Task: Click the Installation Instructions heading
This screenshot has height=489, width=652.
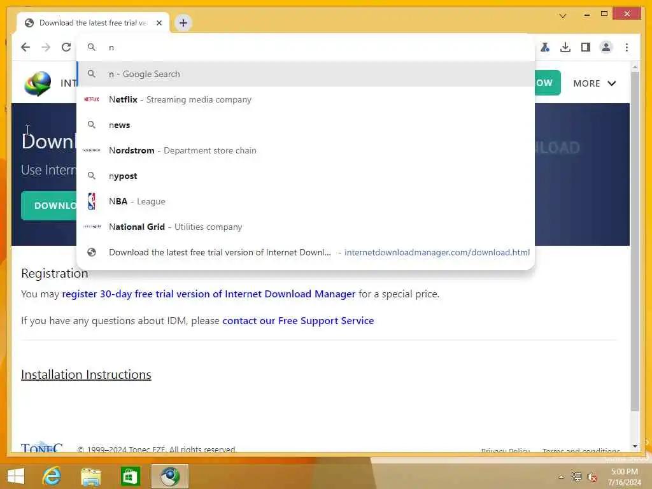Action: [86, 374]
